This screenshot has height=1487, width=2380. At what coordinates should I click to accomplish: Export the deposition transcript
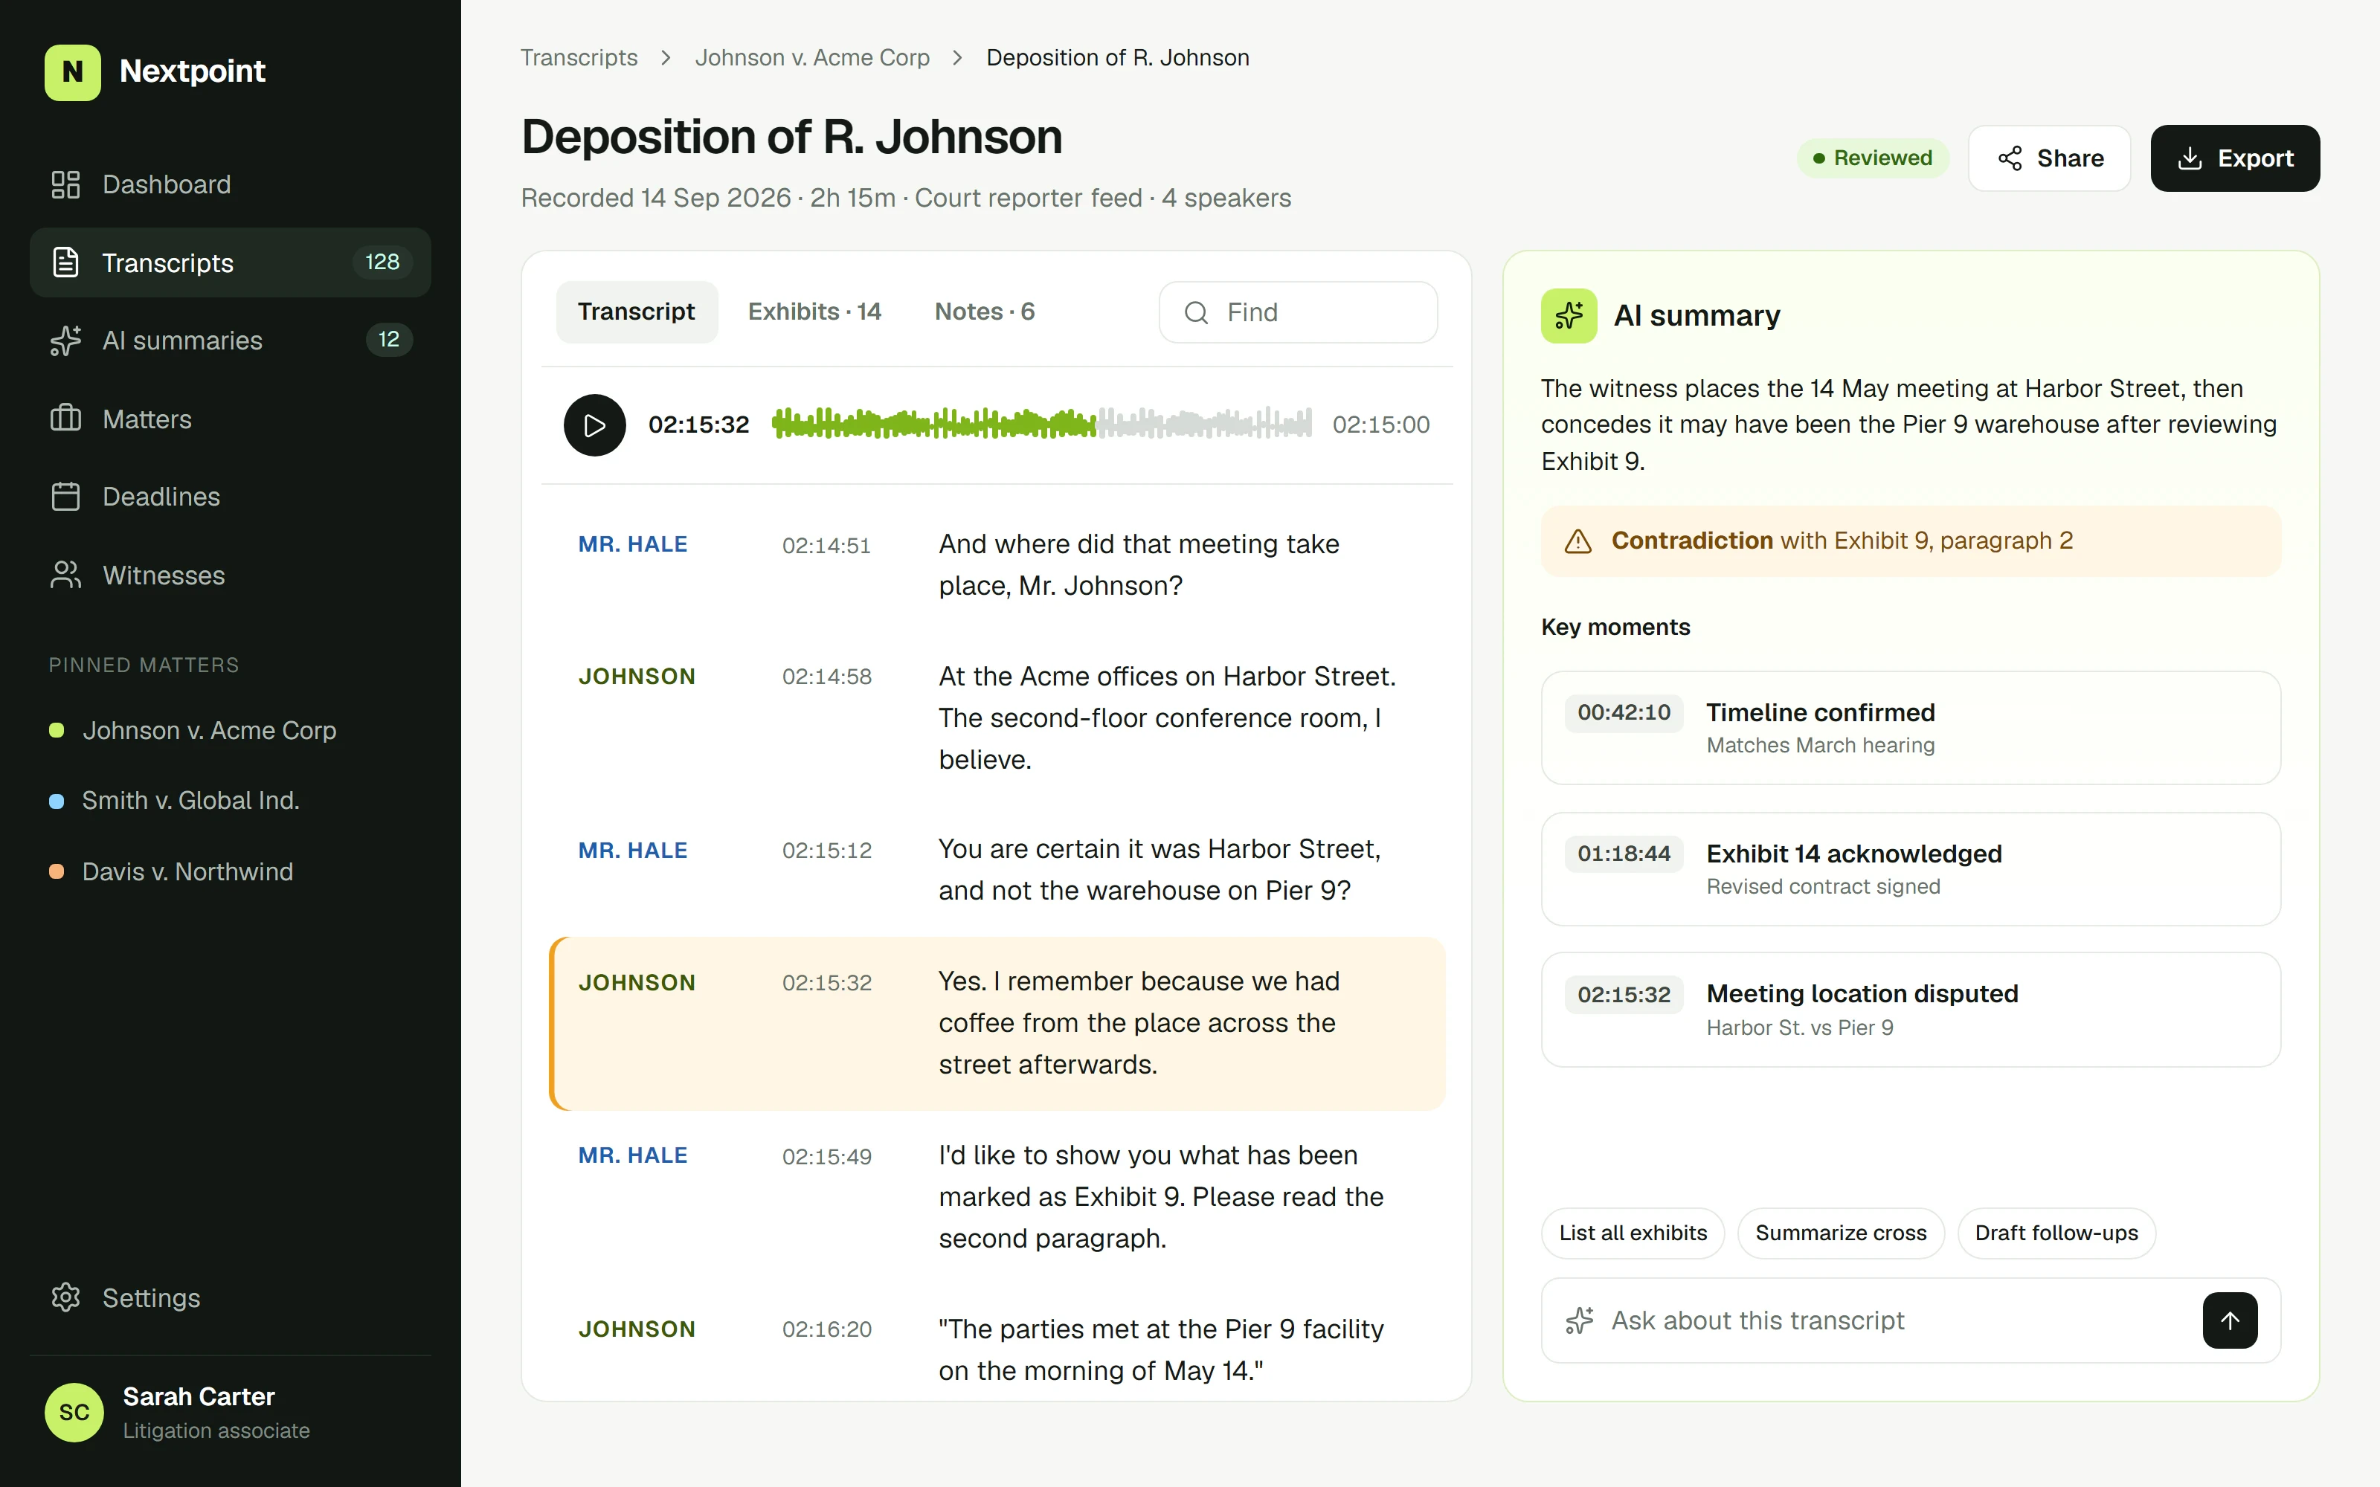2234,158
